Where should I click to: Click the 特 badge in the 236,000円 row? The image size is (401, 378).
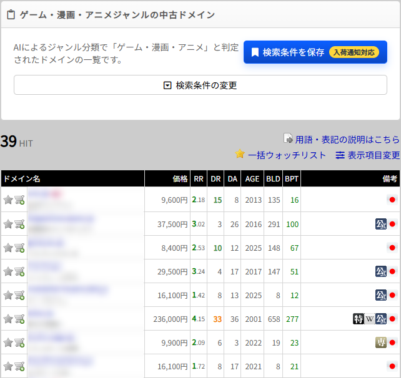point(359,319)
